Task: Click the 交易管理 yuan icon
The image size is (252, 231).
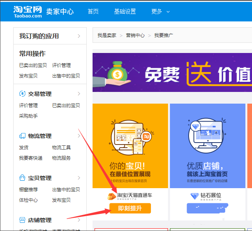Action: [x=22, y=93]
